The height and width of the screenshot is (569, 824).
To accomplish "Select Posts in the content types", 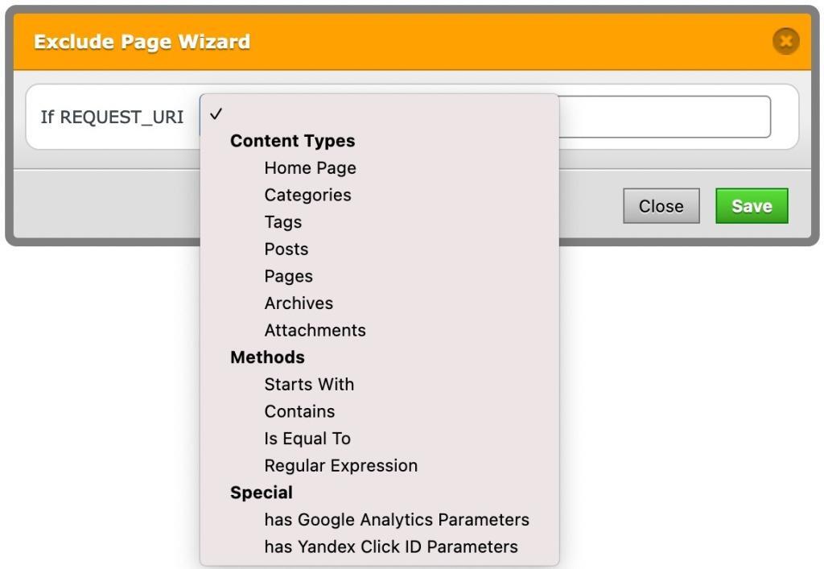I will tap(286, 249).
